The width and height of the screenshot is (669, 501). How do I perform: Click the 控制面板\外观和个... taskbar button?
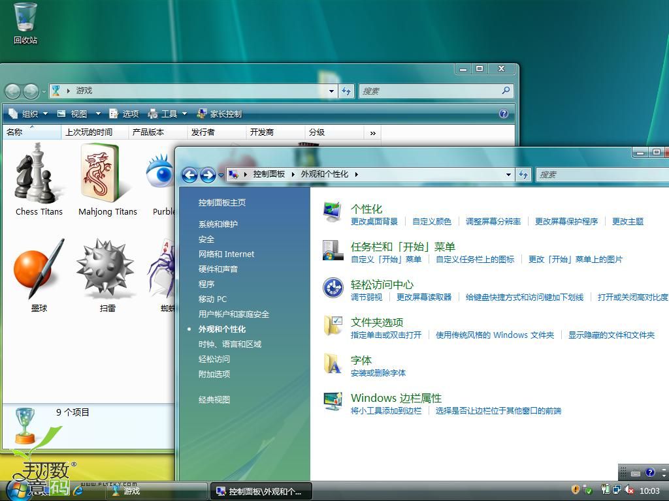tap(261, 491)
